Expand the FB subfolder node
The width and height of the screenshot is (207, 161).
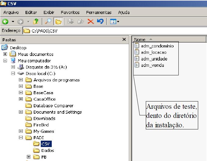click(29, 157)
